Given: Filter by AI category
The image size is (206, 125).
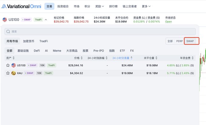Looking at the screenshot, I should coord(46,51).
